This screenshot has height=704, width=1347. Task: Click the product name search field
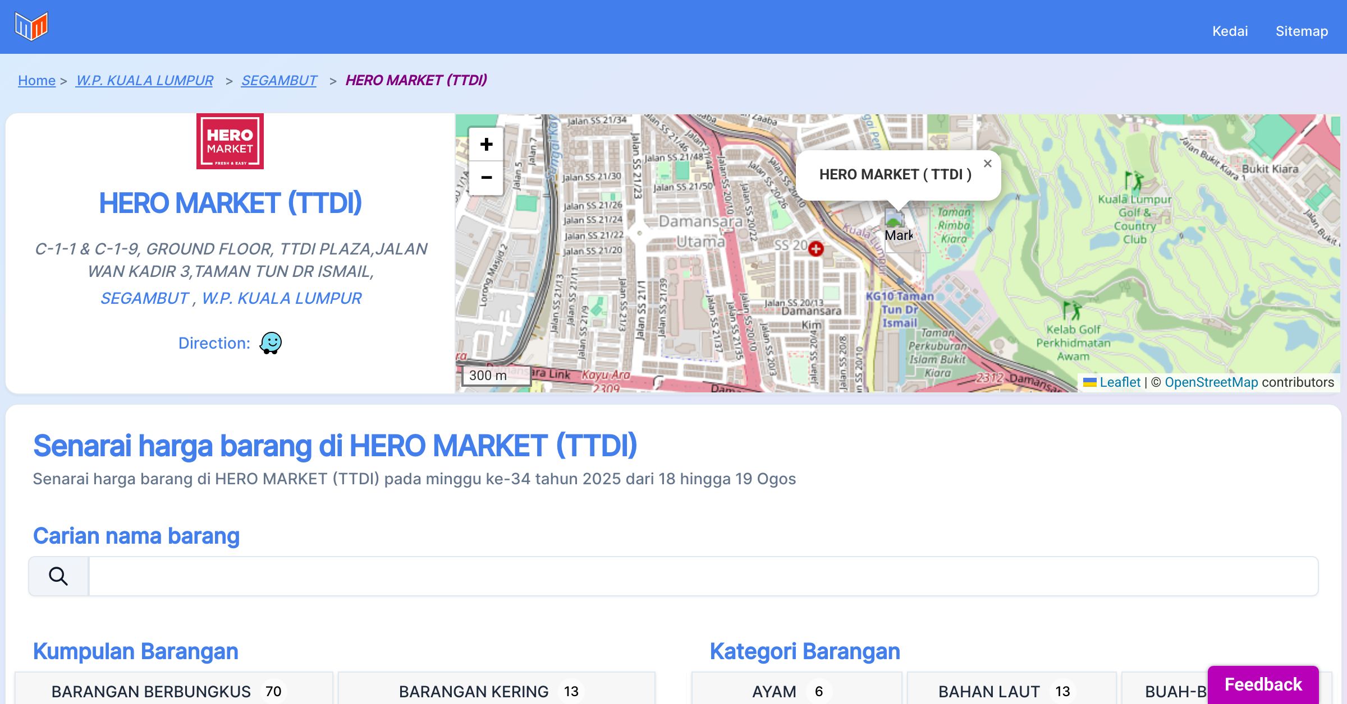point(703,576)
